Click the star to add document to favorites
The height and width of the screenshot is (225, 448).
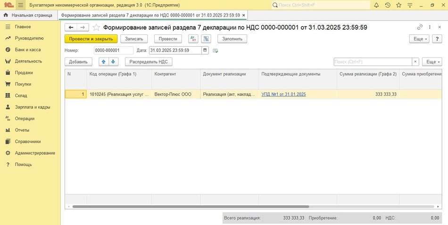[x=96, y=27]
